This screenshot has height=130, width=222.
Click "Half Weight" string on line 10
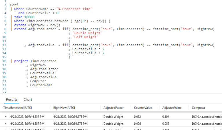(x=85, y=37)
